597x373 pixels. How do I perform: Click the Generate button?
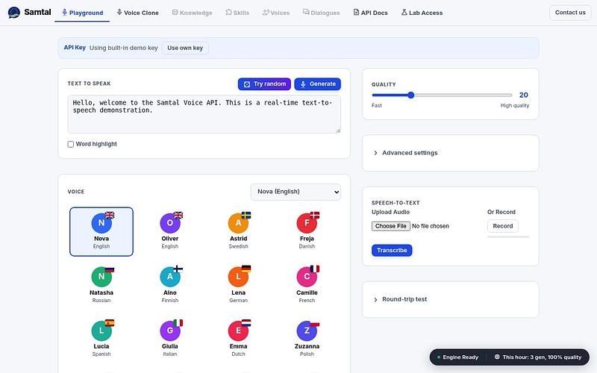[x=318, y=84]
